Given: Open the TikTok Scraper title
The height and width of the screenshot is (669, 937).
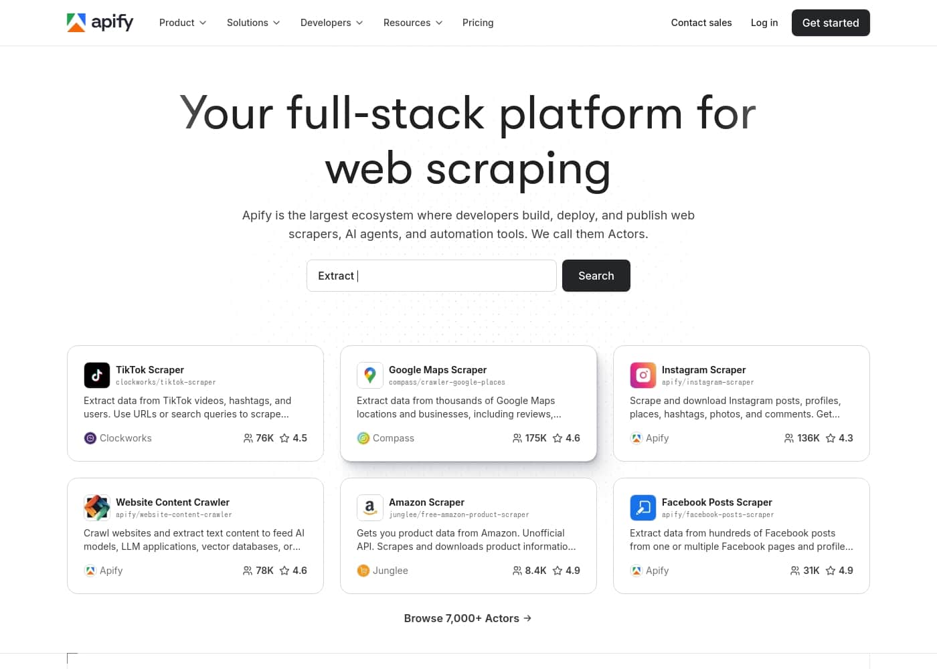Looking at the screenshot, I should [150, 370].
